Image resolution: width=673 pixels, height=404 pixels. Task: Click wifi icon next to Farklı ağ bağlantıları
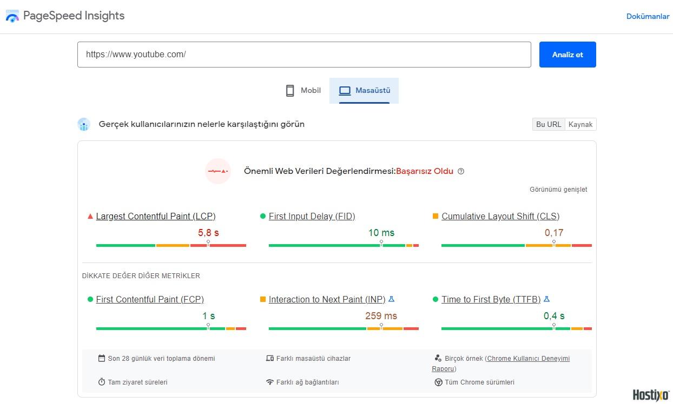click(270, 382)
